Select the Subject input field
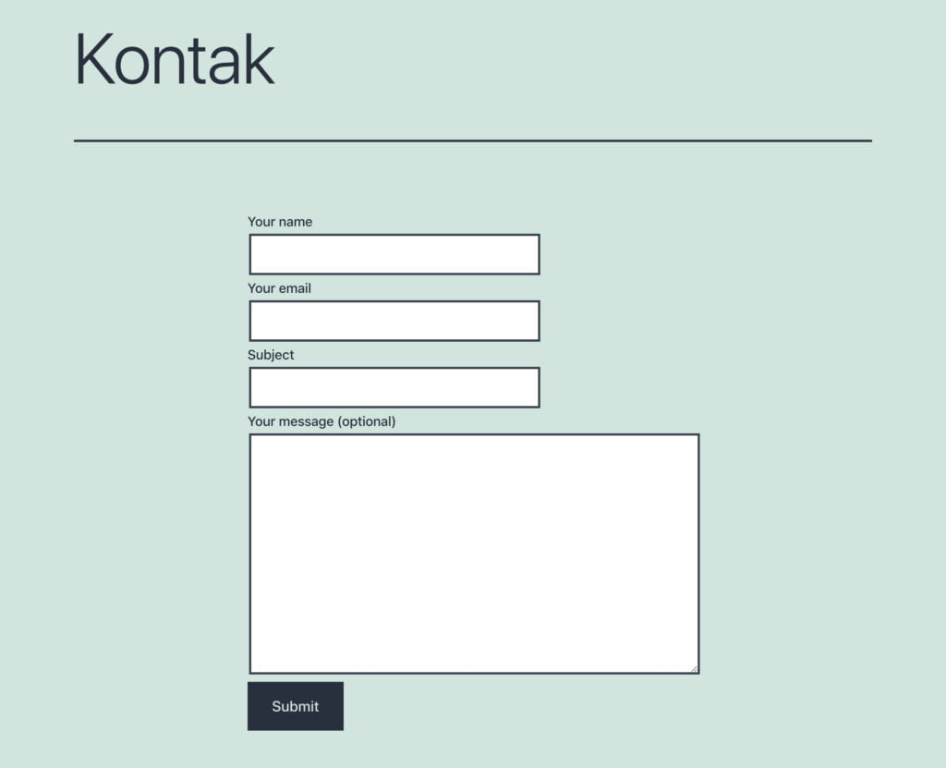The width and height of the screenshot is (946, 768). pos(394,387)
